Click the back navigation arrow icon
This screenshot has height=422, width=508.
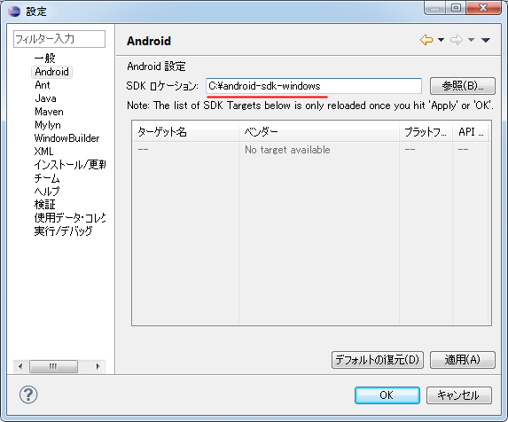point(426,40)
